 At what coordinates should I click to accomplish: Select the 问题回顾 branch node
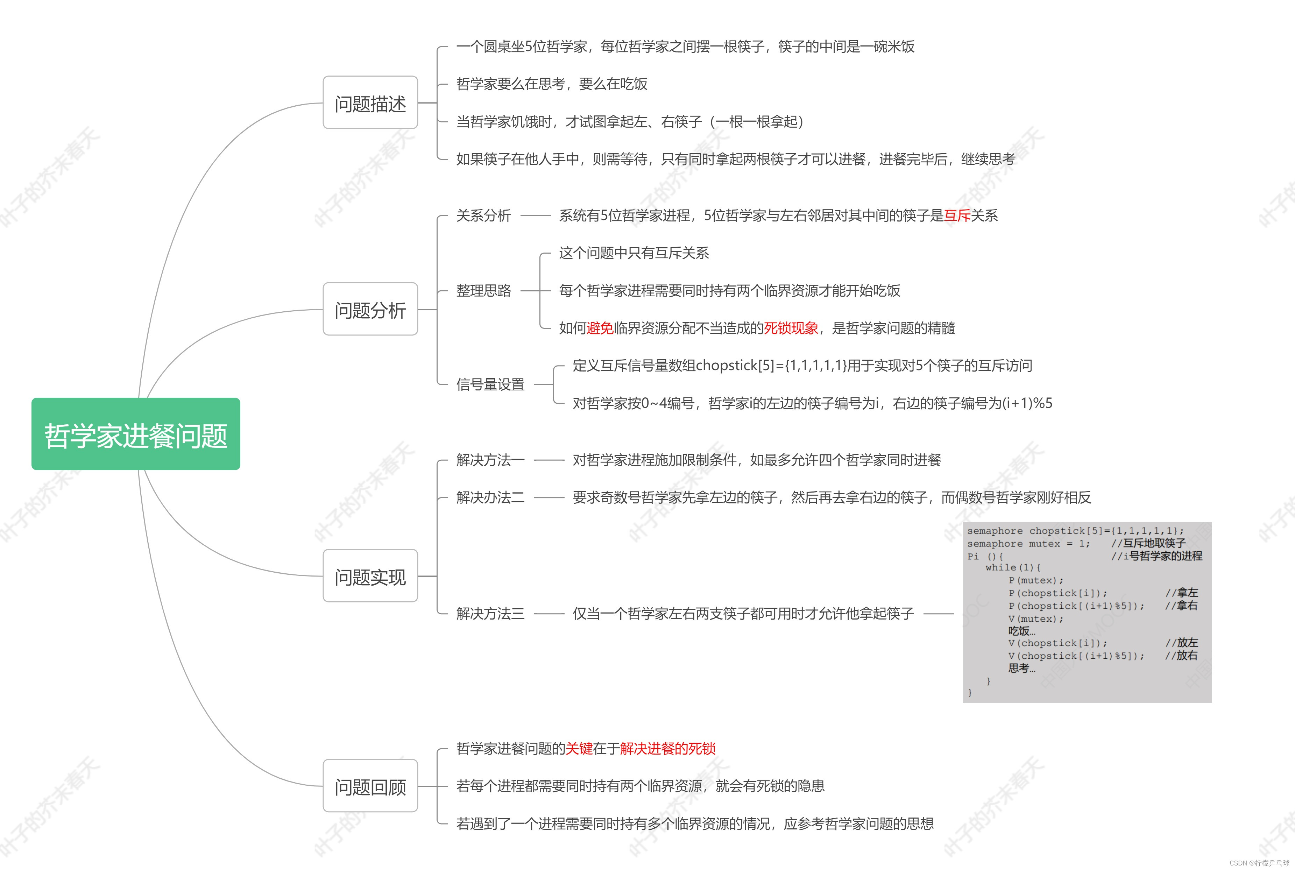click(x=370, y=786)
